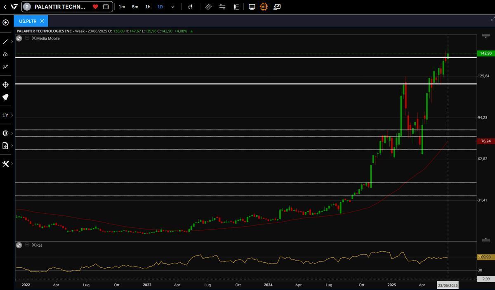Open the screen share icon in toolbar
This screenshot has width=495, height=290.
(x=277, y=7)
